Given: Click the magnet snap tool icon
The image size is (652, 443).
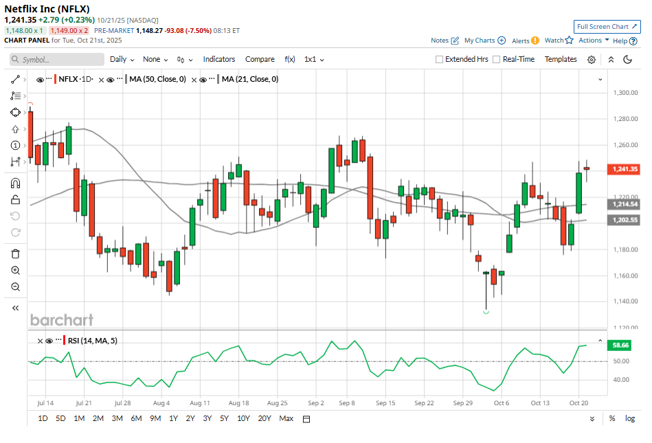Looking at the screenshot, I should pyautogui.click(x=15, y=183).
